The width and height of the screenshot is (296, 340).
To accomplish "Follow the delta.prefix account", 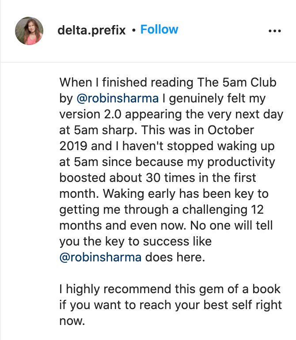I will point(159,30).
